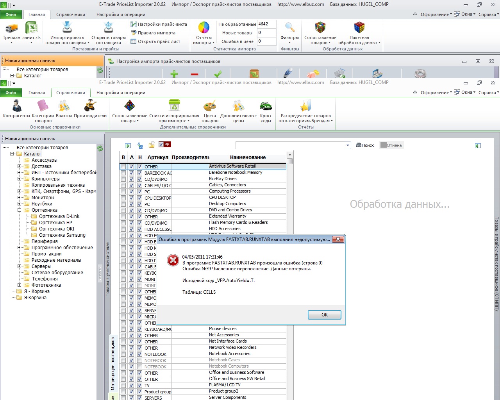Open Настройки и операции tab in front window
Screen dimensions: 500x400
tap(121, 93)
